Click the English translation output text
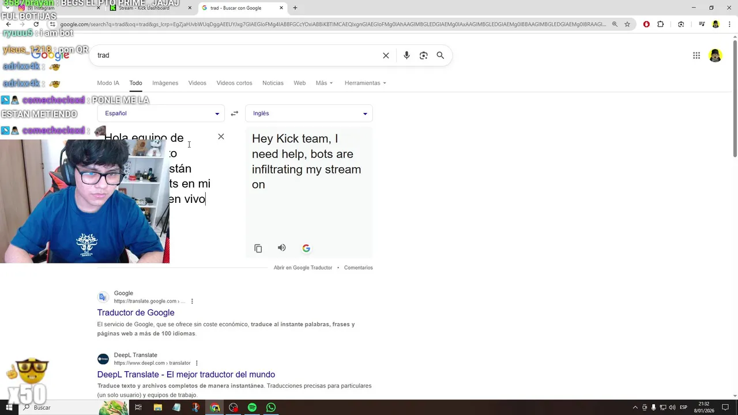The height and width of the screenshot is (415, 738). (x=307, y=161)
